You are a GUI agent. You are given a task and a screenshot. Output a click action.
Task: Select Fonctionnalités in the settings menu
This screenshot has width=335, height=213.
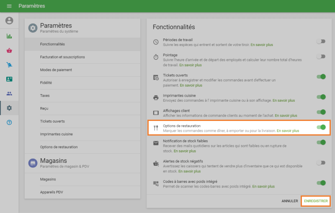point(82,44)
